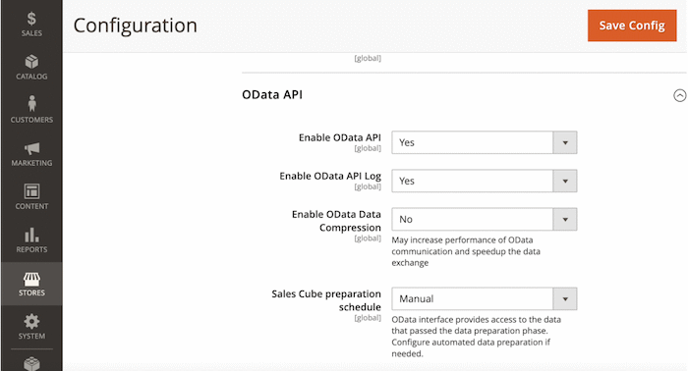Open the System gear icon
688x371 pixels.
[31, 322]
